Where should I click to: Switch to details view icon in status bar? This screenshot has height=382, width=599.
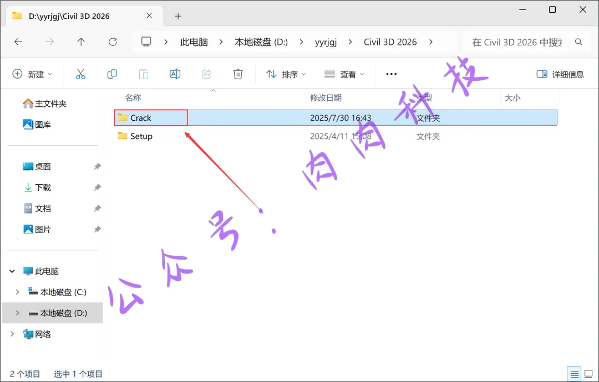tap(574, 374)
